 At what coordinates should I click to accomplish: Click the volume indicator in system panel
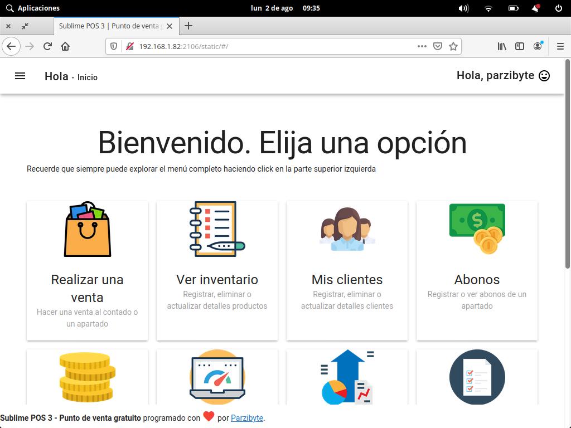463,8
